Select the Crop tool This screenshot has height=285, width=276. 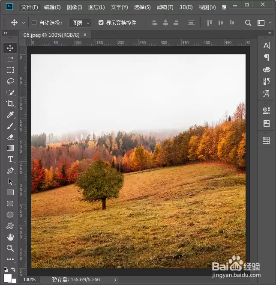(x=10, y=103)
